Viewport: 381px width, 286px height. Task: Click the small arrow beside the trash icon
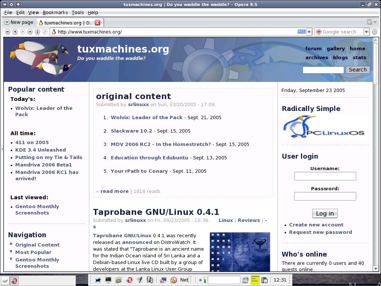pyautogui.click(x=375, y=22)
